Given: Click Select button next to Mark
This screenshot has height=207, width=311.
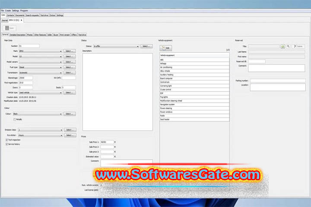Looking at the screenshot, I should (x=70, y=51).
